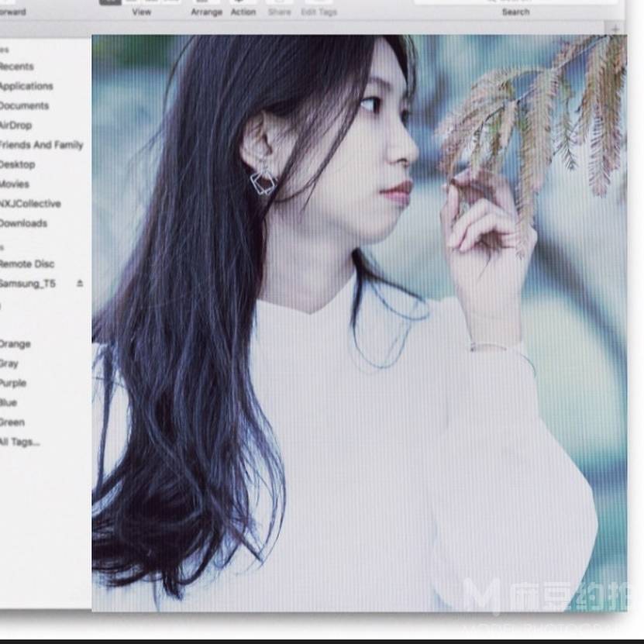Open the Downloads folder in the sidebar
The width and height of the screenshot is (644, 644).
[23, 223]
